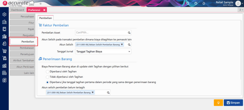
Task: Open the notifications bell icon
Action: point(204,3)
